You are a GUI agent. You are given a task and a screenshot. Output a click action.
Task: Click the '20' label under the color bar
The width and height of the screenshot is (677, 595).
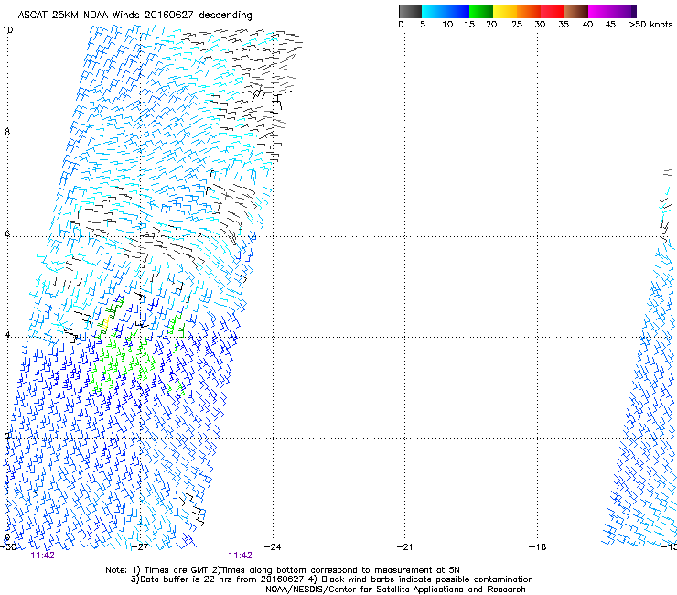pos(491,25)
